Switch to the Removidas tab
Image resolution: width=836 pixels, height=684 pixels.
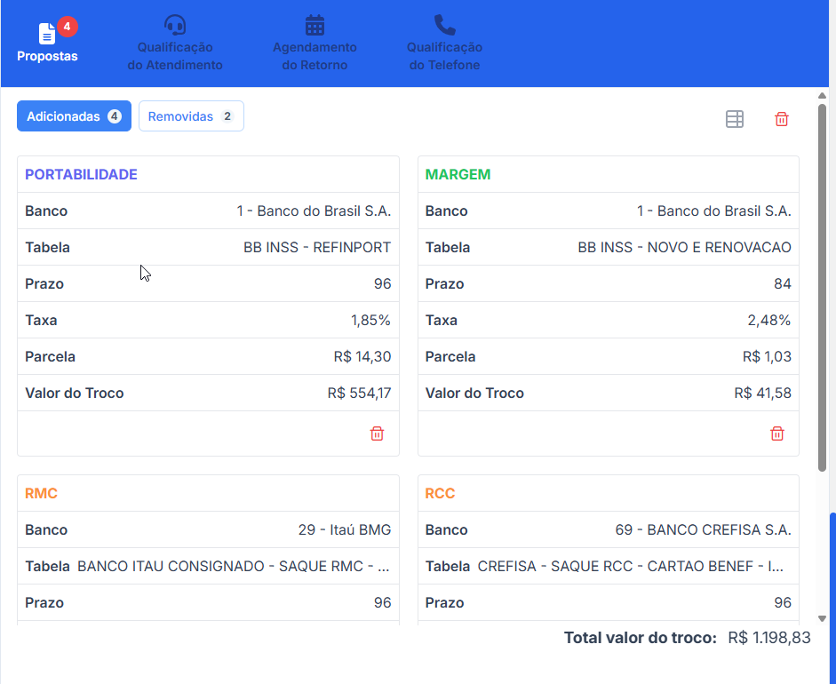[191, 116]
